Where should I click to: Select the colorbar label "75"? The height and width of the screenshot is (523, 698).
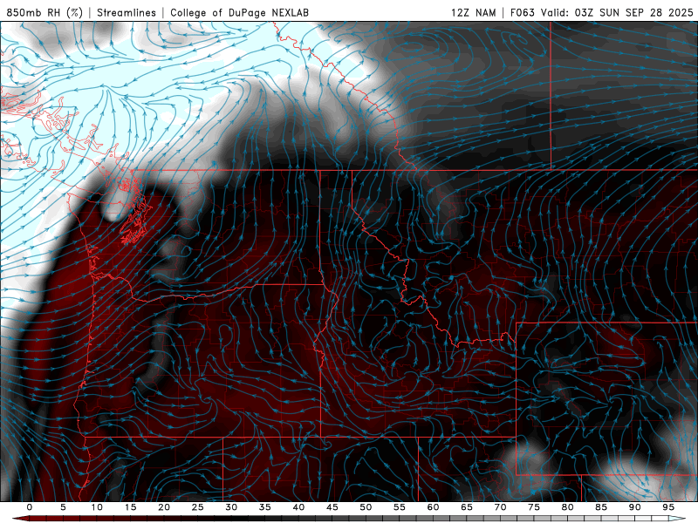pos(534,507)
